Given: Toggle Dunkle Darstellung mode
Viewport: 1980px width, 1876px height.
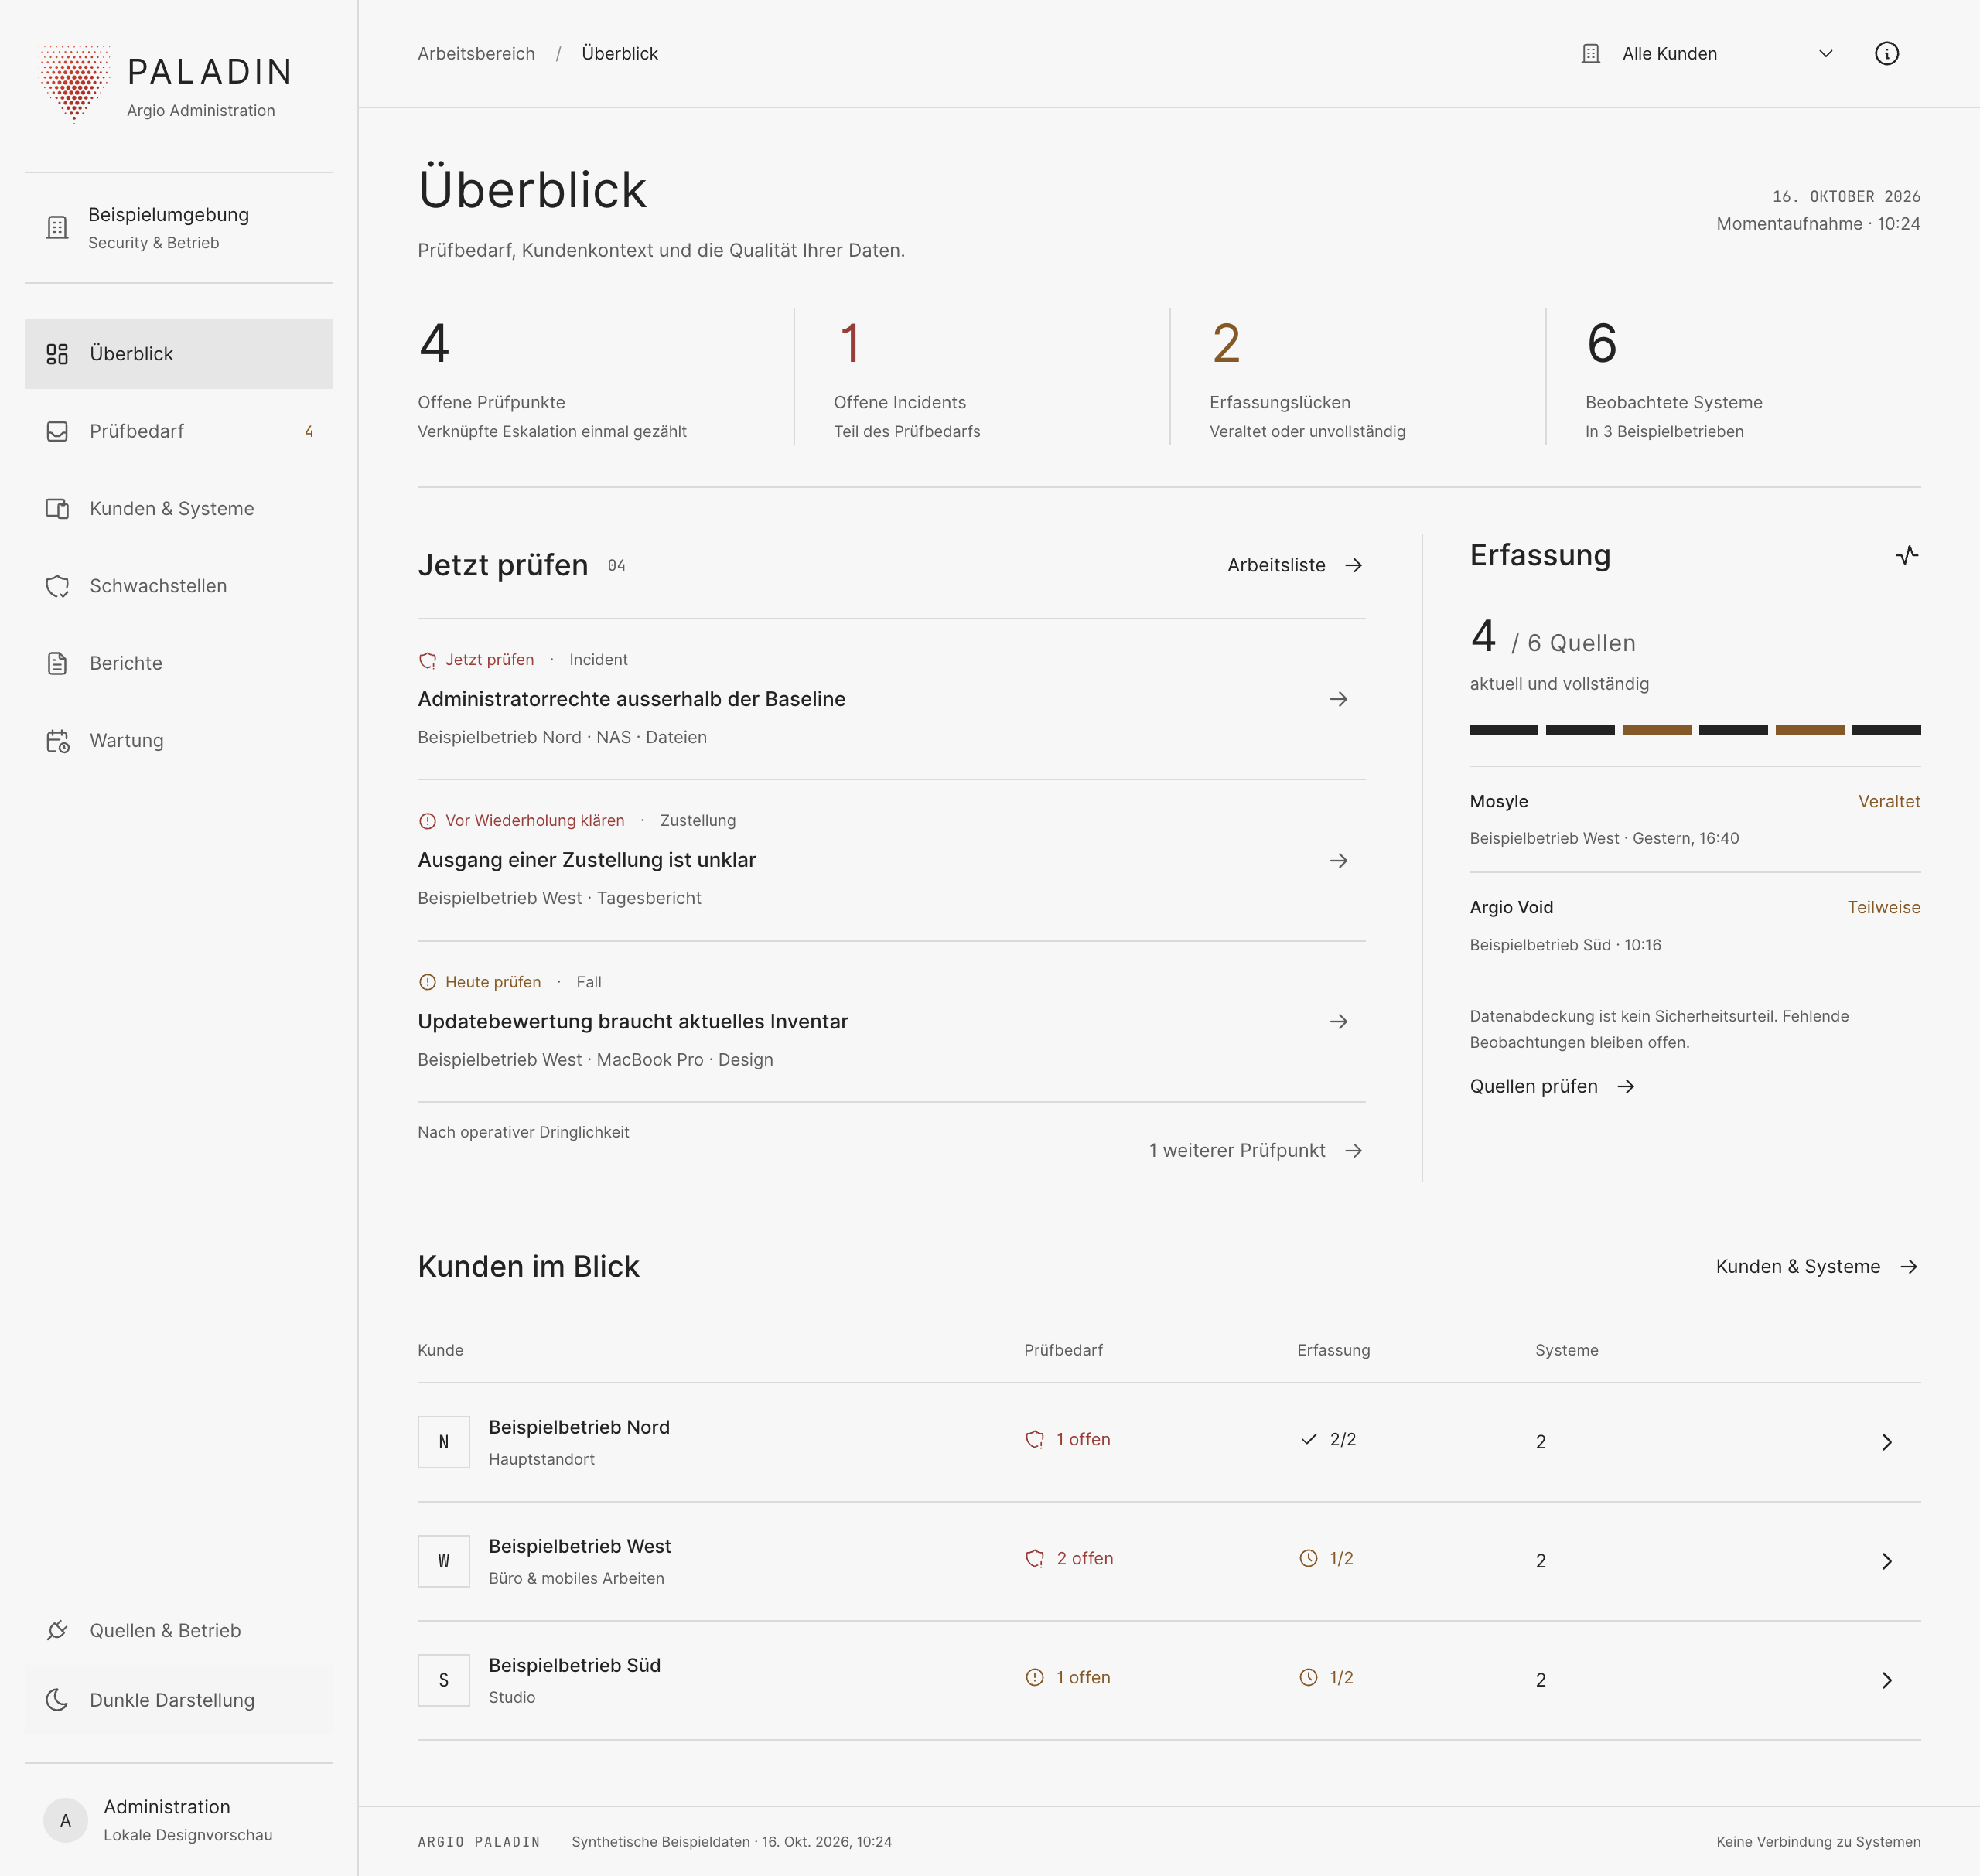Looking at the screenshot, I should tap(178, 1700).
